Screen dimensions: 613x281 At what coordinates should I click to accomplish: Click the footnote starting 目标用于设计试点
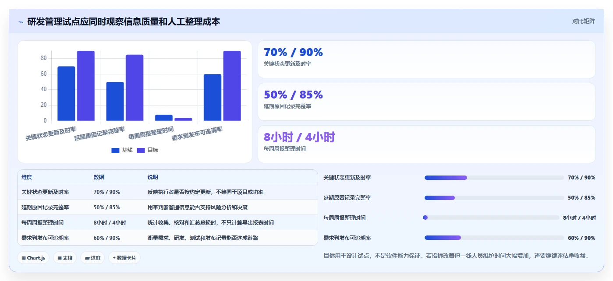click(456, 256)
